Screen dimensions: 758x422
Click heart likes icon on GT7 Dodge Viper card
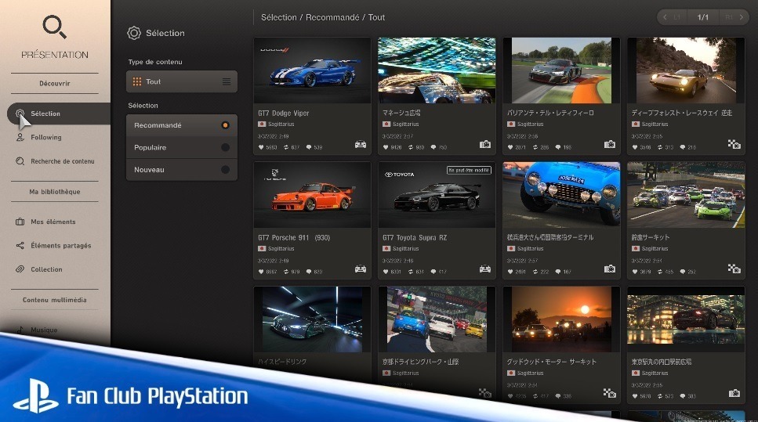coord(261,147)
